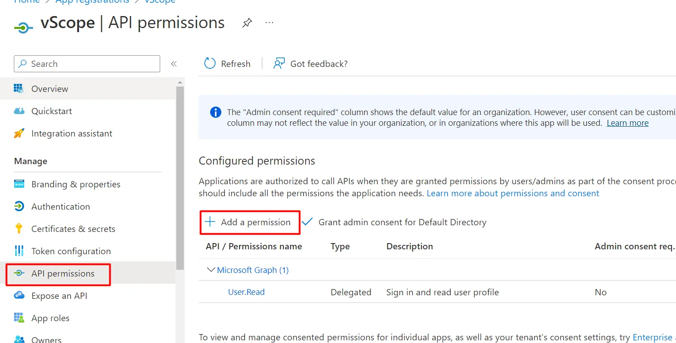This screenshot has width=676, height=343.
Task: Click API / Permissions name column header
Action: point(254,246)
